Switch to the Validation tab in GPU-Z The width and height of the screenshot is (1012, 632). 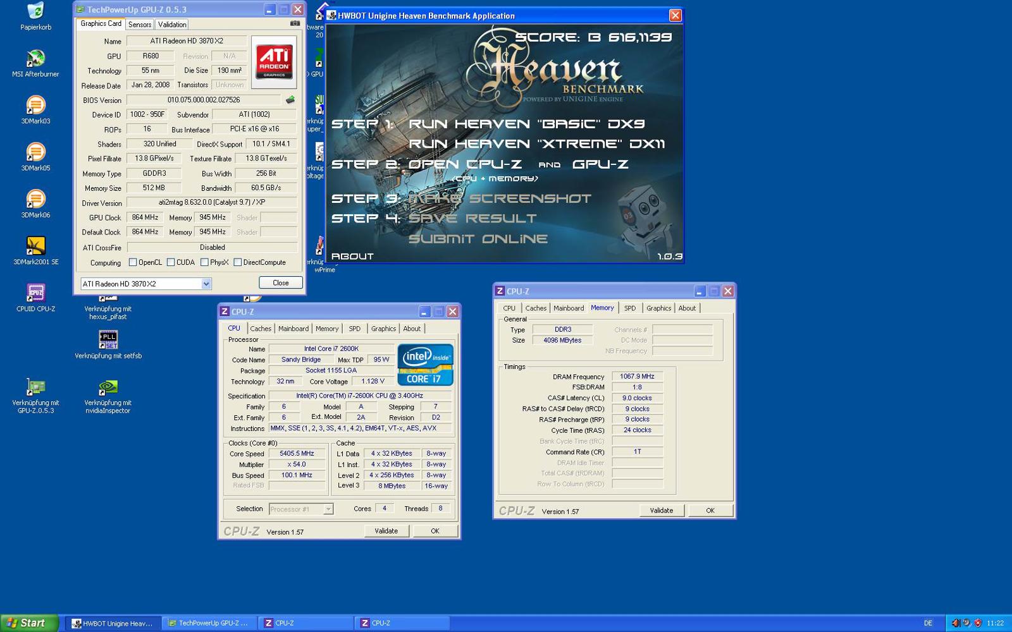[x=172, y=24]
